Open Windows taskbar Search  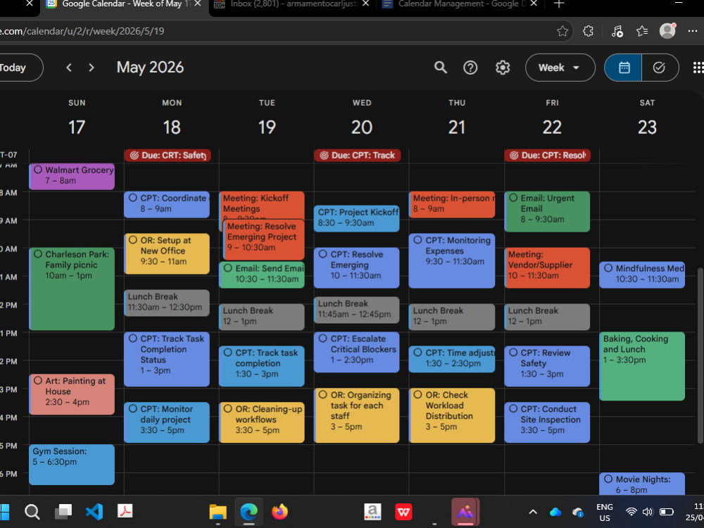(32, 511)
